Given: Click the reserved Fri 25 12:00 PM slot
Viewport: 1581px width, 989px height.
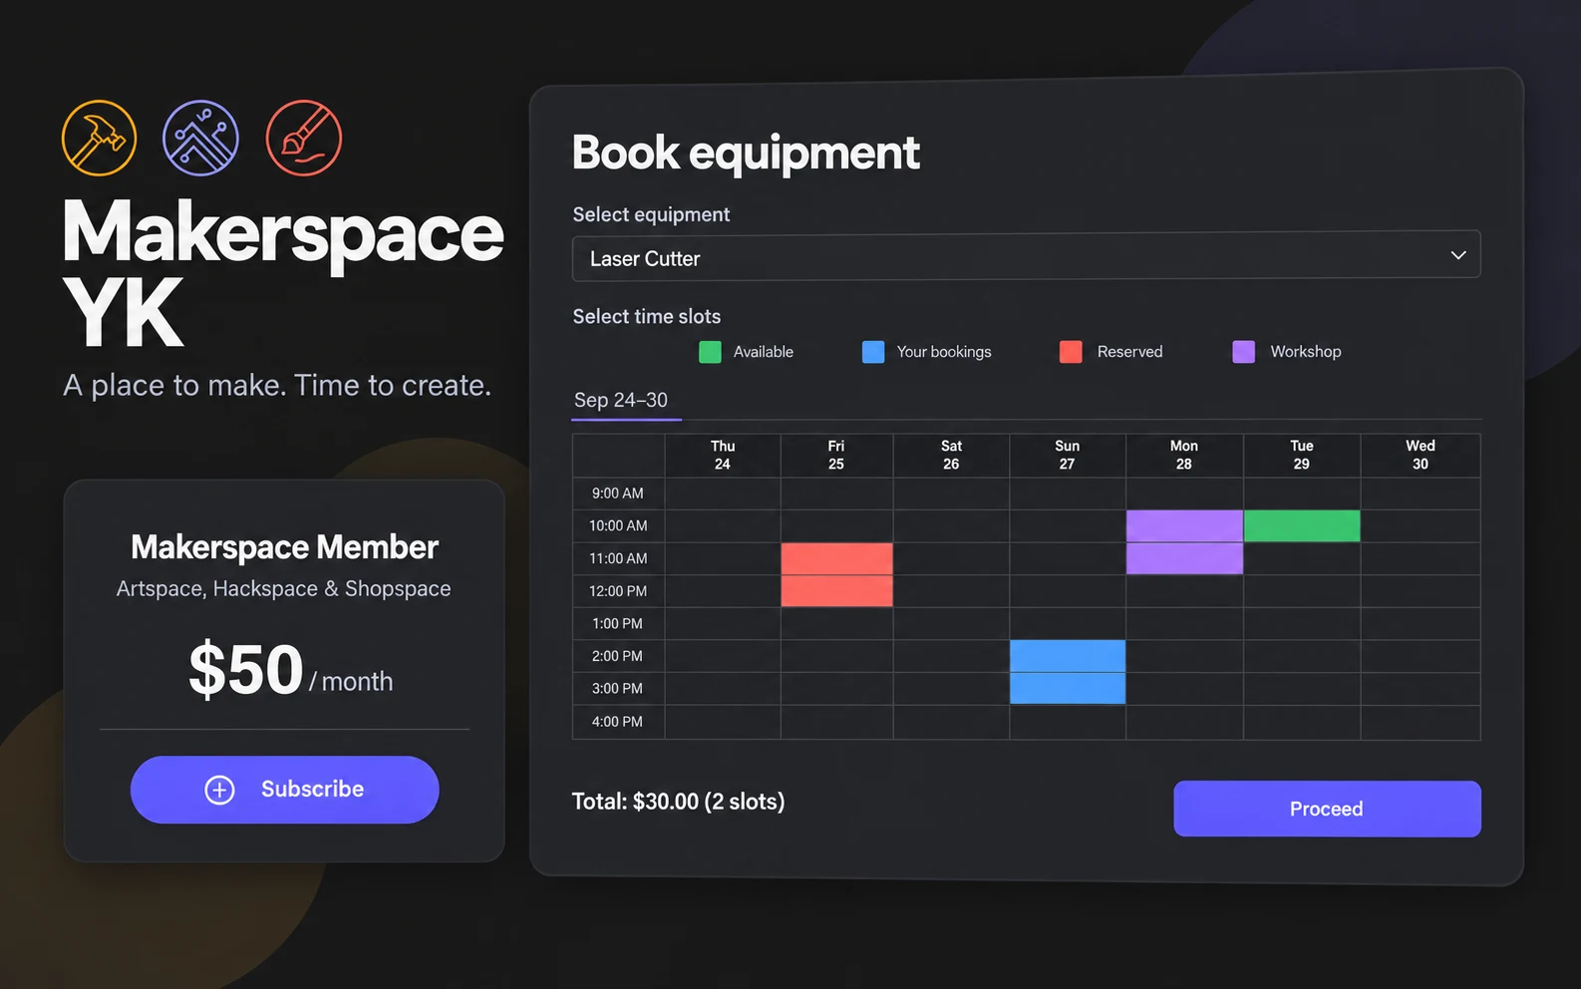Looking at the screenshot, I should pos(836,591).
